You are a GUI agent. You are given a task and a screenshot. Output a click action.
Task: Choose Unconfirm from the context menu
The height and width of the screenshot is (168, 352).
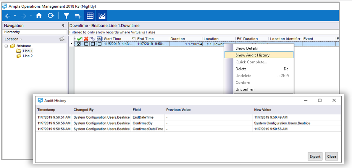click(245, 89)
